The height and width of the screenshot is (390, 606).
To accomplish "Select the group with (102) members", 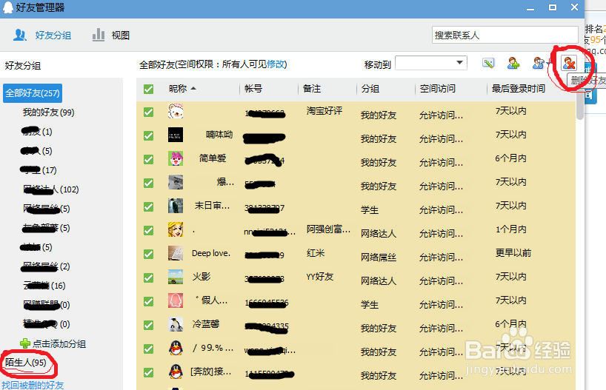I will click(50, 189).
